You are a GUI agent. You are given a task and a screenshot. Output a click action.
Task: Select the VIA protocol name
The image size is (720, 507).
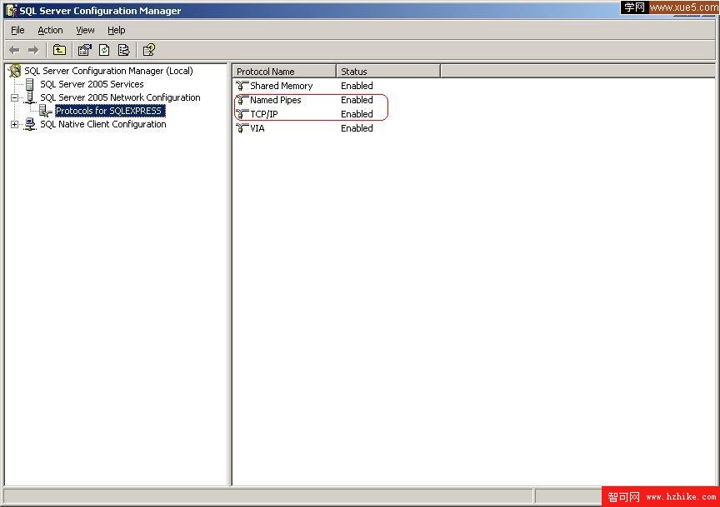(257, 128)
